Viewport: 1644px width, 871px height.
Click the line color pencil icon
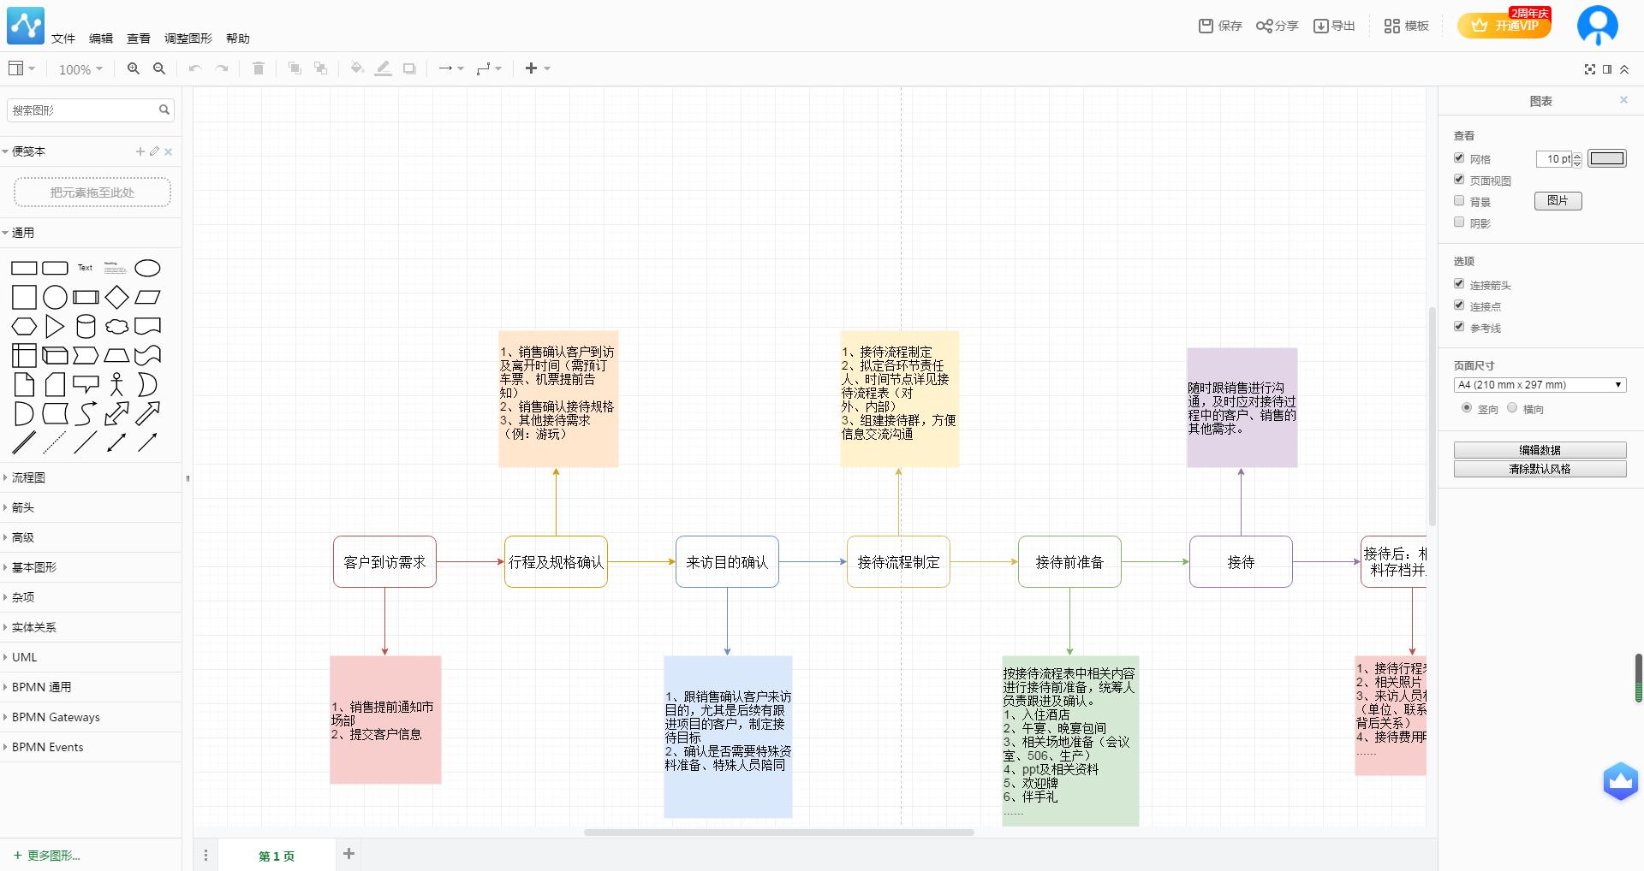point(384,68)
